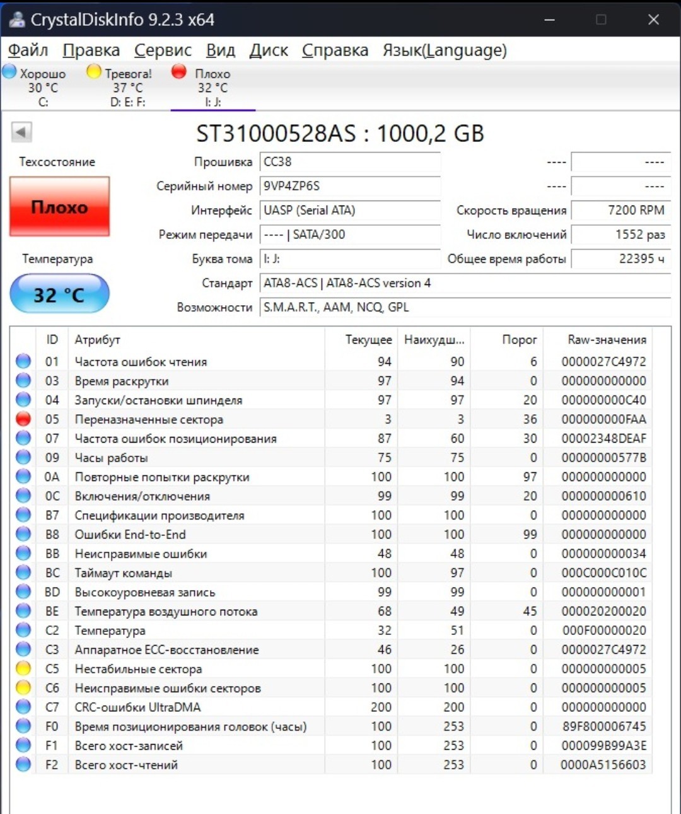Click the yellow status icon for attribute C6
Image resolution: width=681 pixels, height=814 pixels.
pyautogui.click(x=23, y=688)
